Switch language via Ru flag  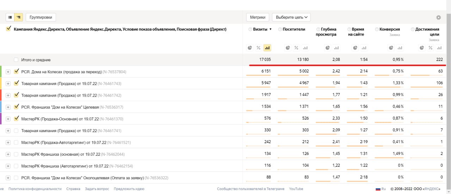click(x=381, y=189)
